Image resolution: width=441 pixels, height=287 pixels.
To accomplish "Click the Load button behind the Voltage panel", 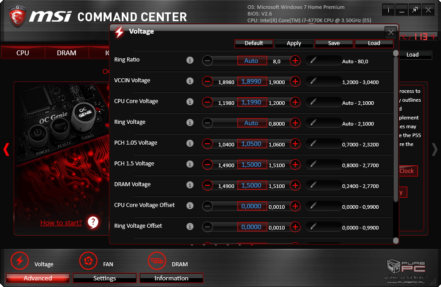I will click(415, 55).
